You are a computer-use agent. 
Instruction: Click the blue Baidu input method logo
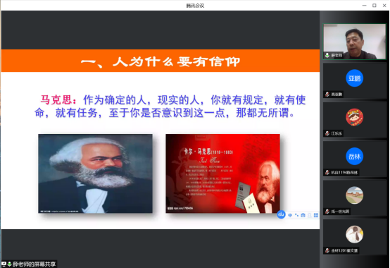(x=281, y=214)
